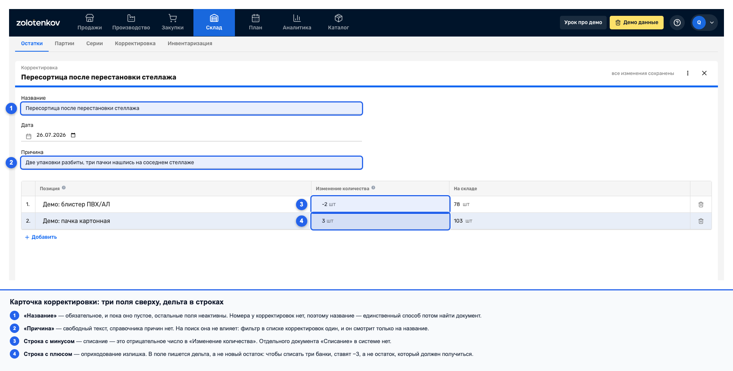This screenshot has width=733, height=371.
Task: Open the Продажи section
Action: click(89, 23)
